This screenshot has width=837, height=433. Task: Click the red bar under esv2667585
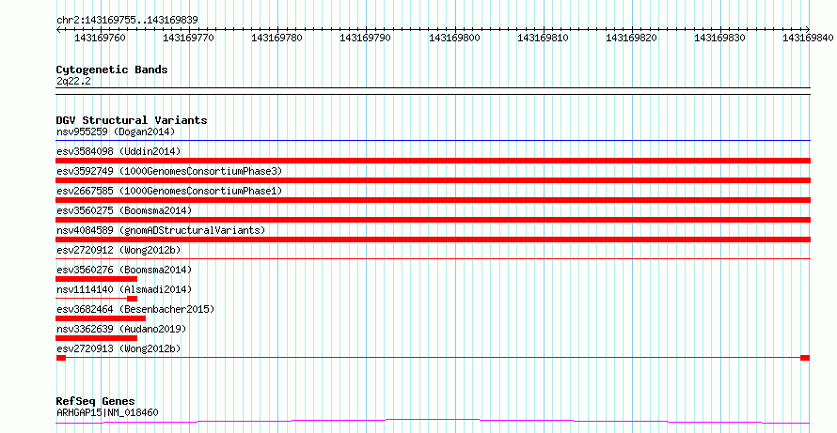[434, 200]
